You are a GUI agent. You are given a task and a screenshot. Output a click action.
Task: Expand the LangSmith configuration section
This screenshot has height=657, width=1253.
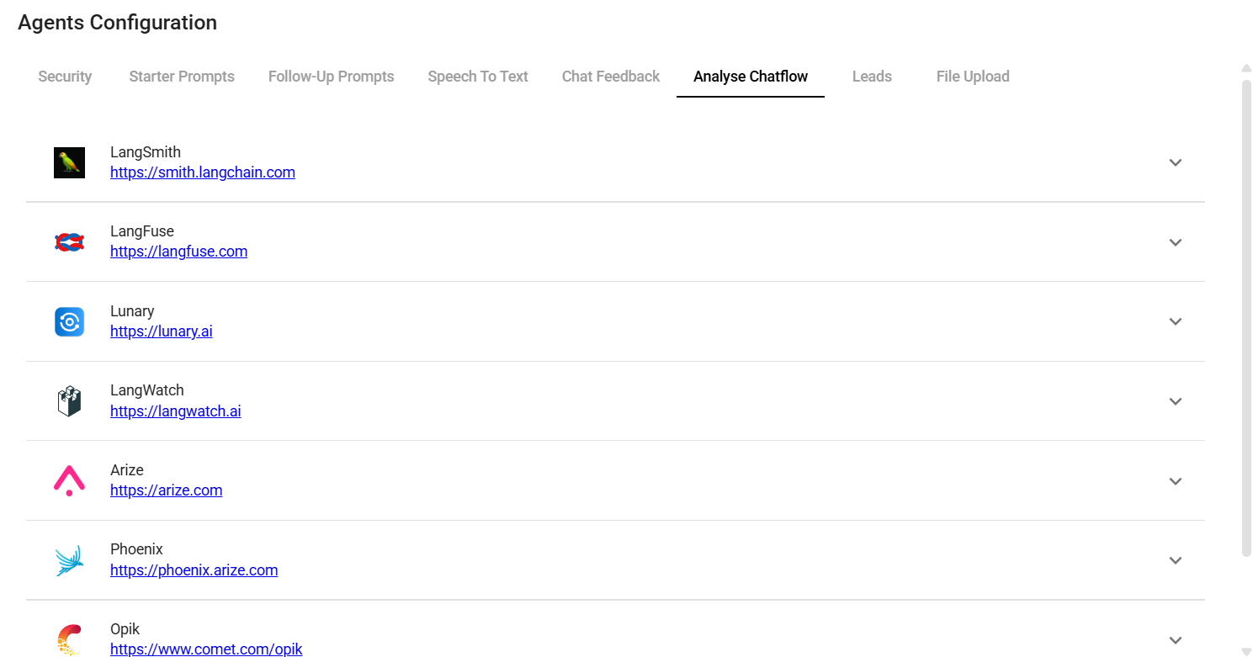point(1175,162)
